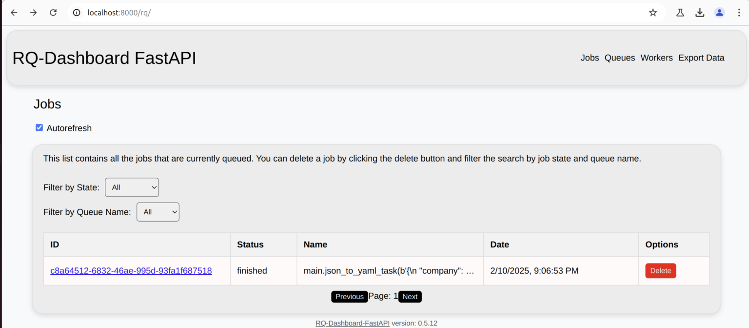Click Next to view the next jobs page
The width and height of the screenshot is (749, 328).
click(410, 296)
